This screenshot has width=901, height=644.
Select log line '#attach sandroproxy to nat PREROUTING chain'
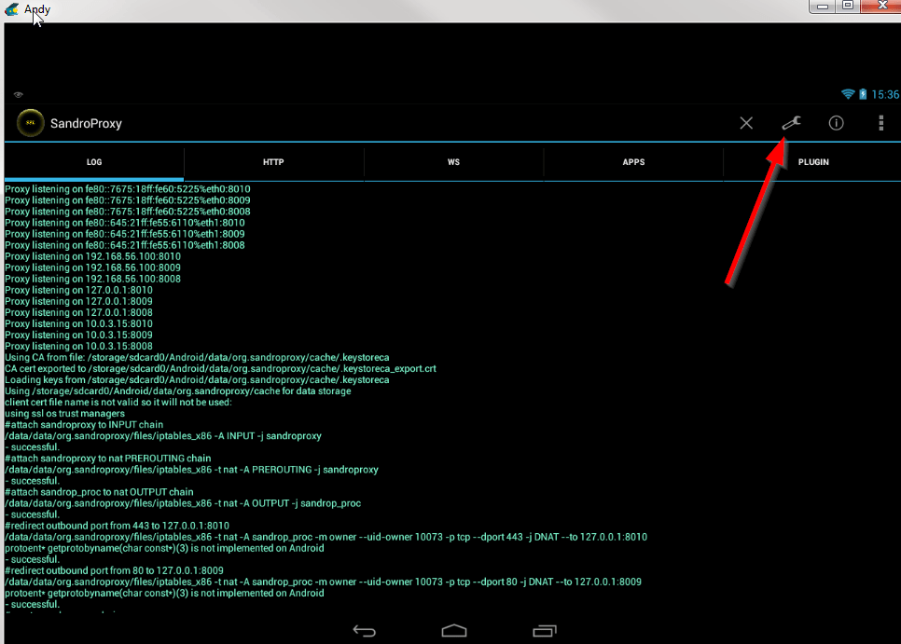pos(108,458)
